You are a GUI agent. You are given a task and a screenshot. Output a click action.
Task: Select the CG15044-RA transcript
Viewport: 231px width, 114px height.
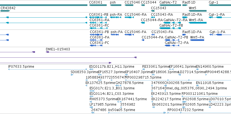point(143,23)
